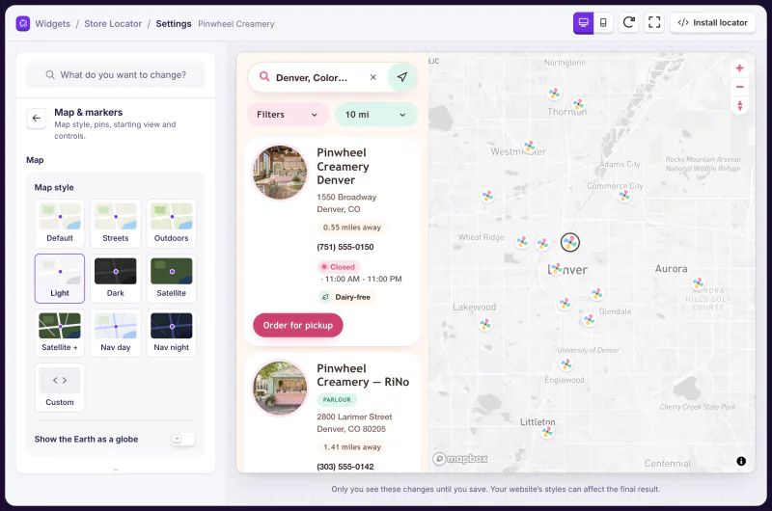Image resolution: width=772 pixels, height=511 pixels.
Task: Click the pinwheel marker at Westminster
Action: click(529, 147)
